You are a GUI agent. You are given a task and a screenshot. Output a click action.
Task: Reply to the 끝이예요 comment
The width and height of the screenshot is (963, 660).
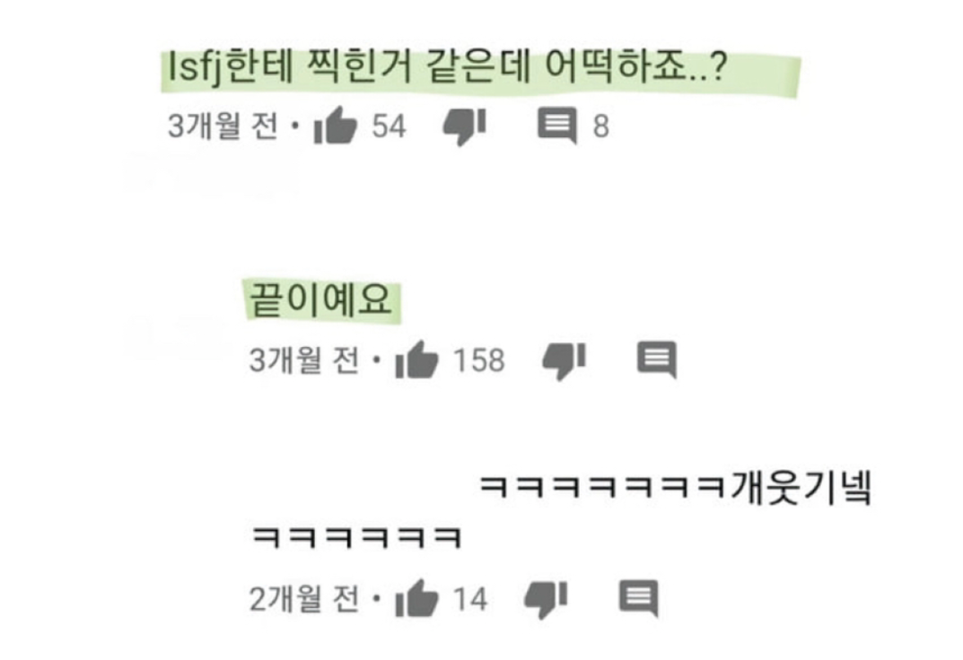(x=657, y=360)
